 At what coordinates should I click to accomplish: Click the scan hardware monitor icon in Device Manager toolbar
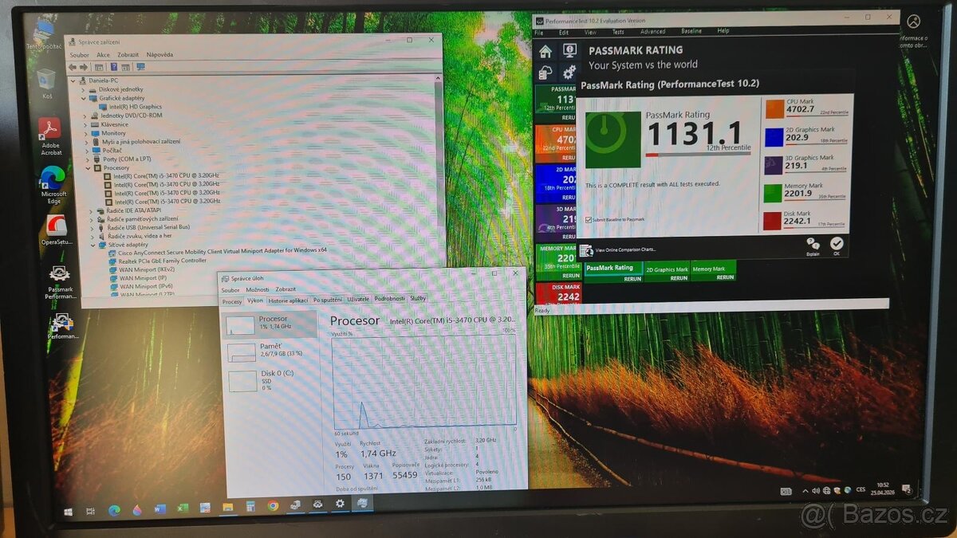140,67
